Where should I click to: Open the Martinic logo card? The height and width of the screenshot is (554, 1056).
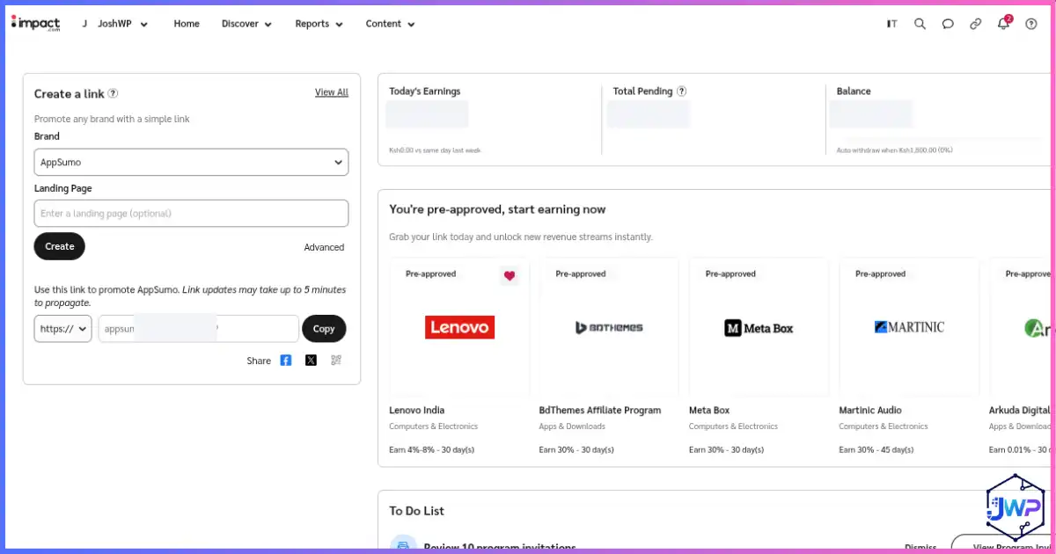pos(909,327)
